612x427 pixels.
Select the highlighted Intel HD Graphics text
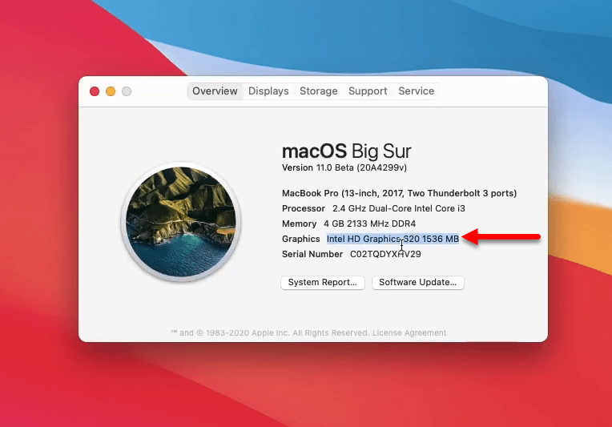393,239
